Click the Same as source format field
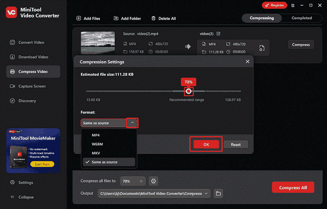Screen dimensions: 327x209 (x=103, y=123)
